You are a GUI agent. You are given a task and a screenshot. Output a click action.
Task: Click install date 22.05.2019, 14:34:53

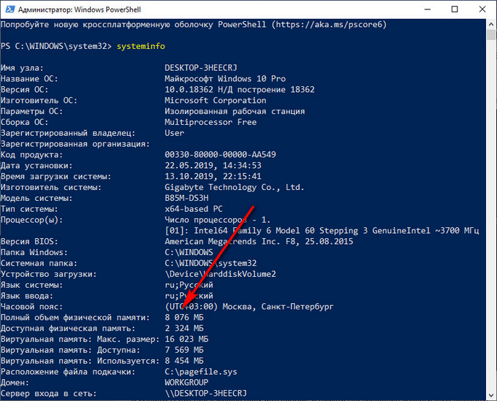[x=213, y=165]
